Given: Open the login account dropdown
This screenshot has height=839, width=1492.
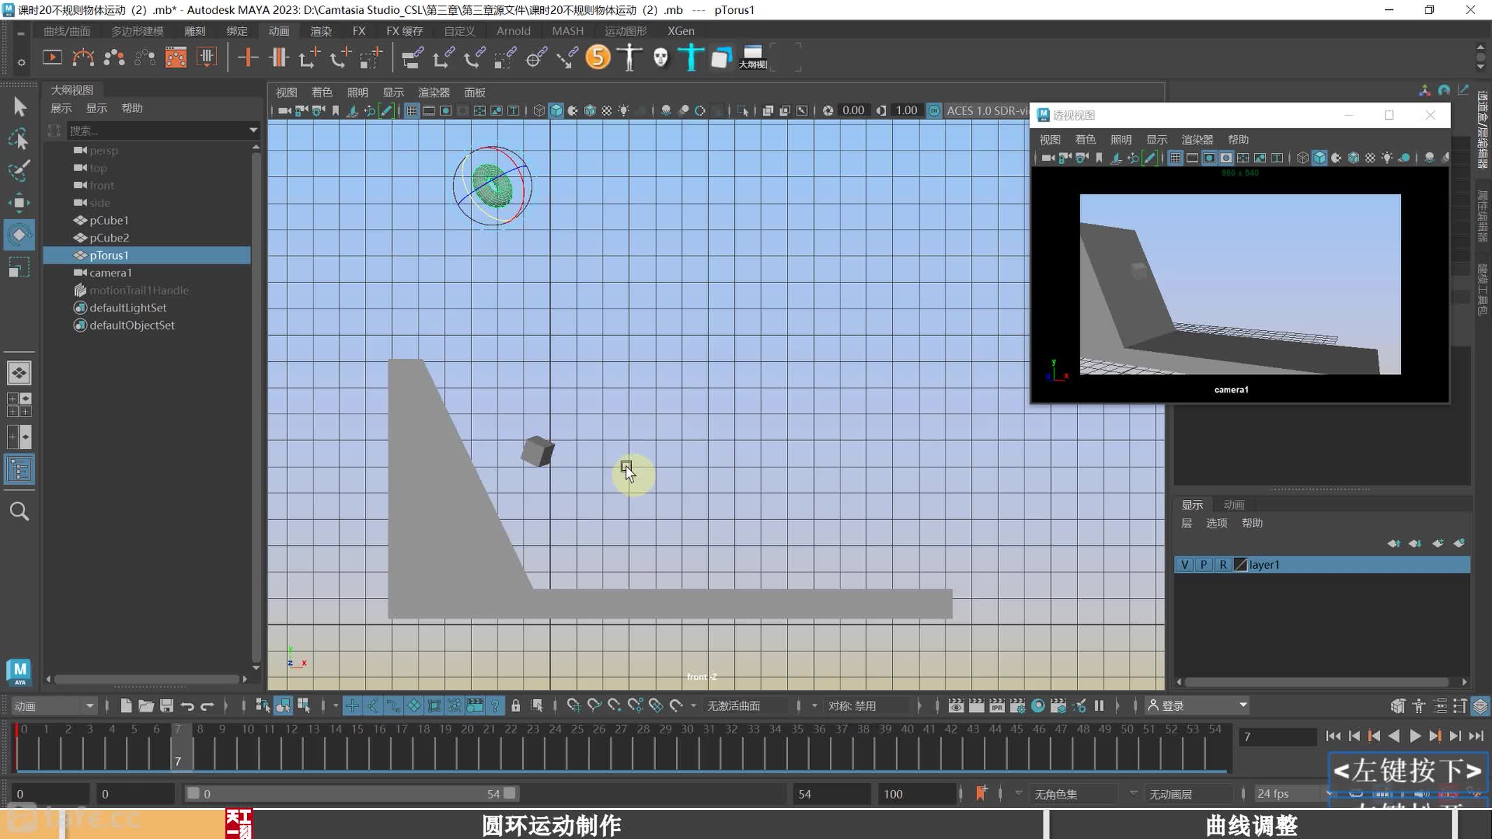Looking at the screenshot, I should (1197, 706).
